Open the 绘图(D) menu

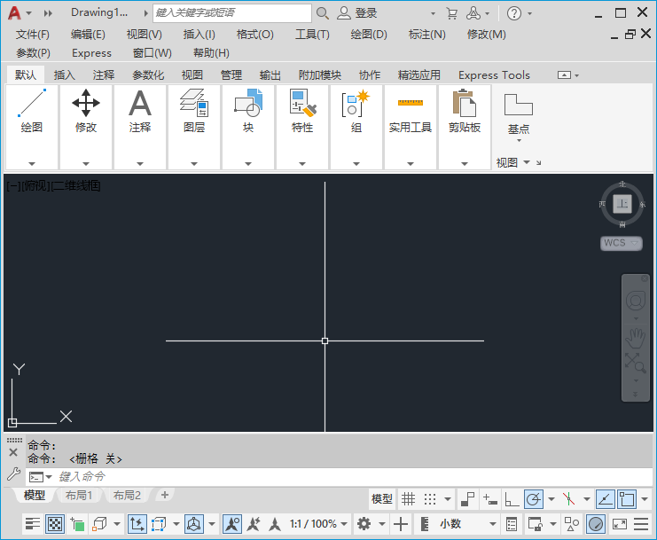click(369, 35)
